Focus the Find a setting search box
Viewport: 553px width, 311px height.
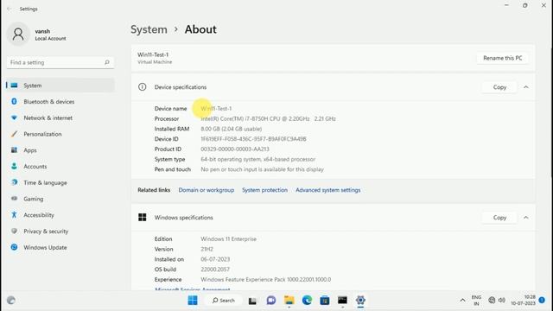(x=60, y=62)
